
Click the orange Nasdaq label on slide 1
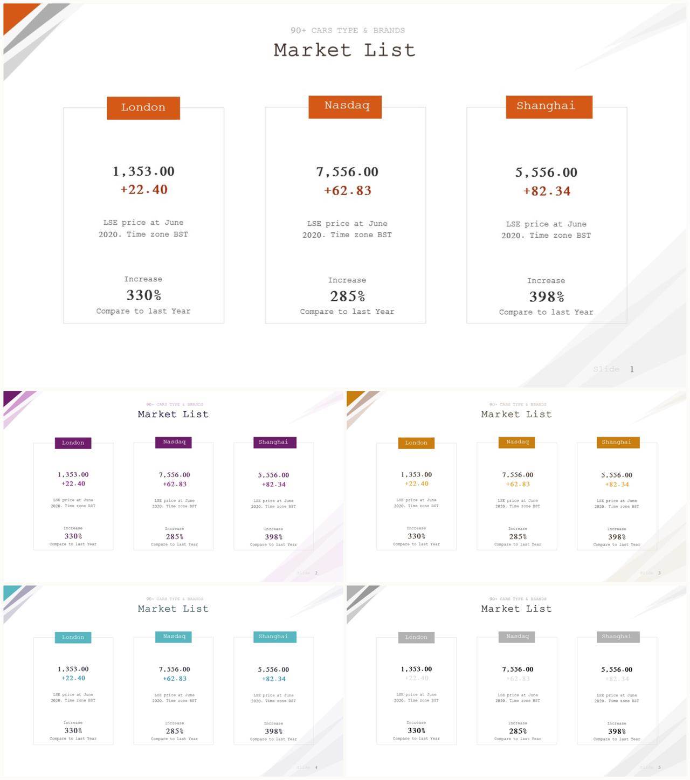coord(345,107)
